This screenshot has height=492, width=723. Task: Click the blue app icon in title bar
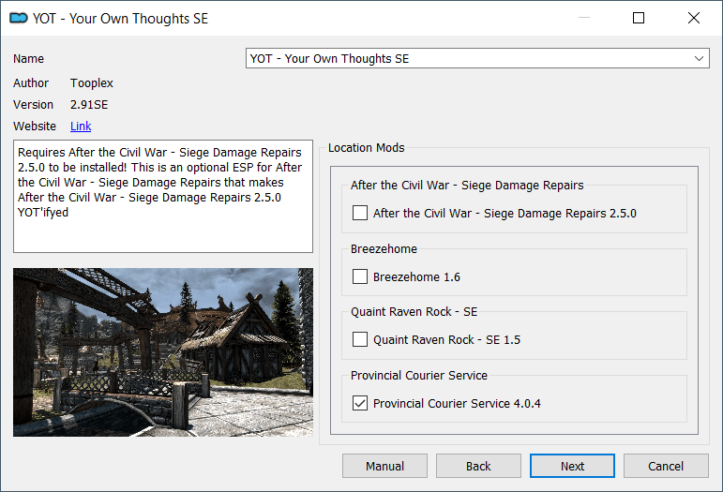pos(19,19)
